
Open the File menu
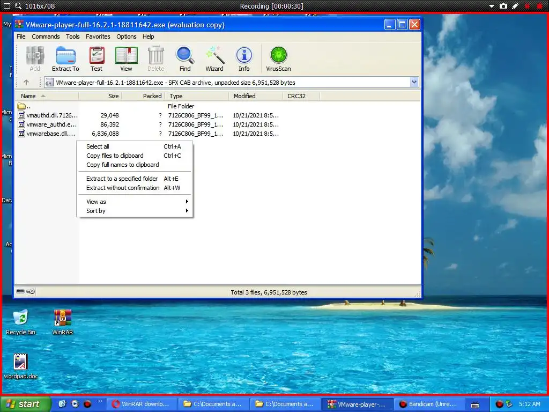coord(21,36)
